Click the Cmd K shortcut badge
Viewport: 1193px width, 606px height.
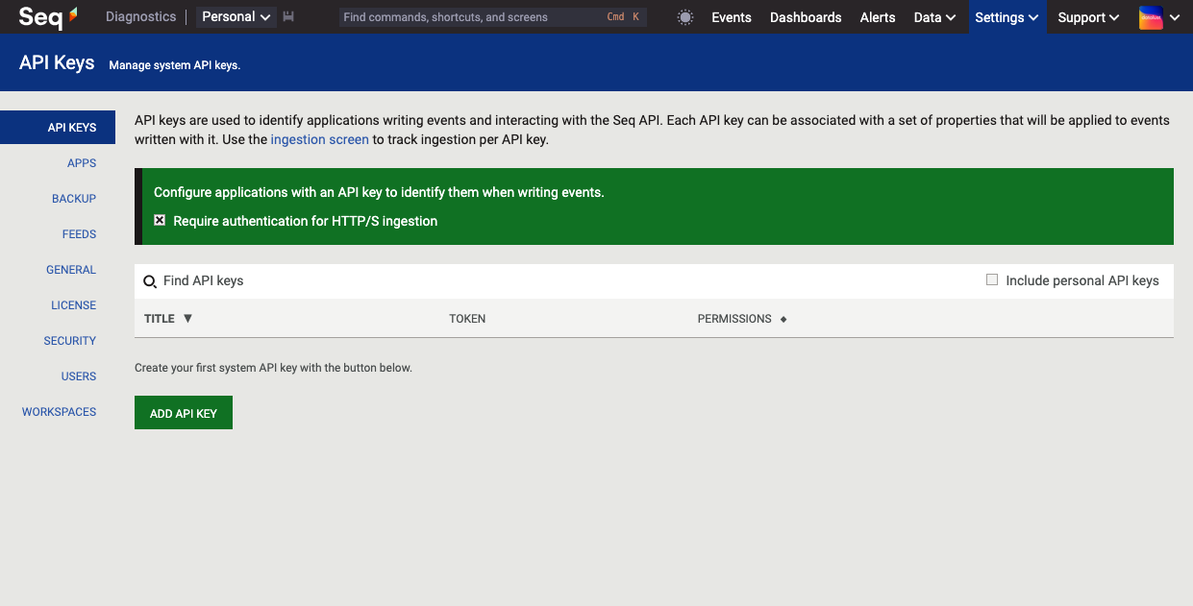[x=623, y=17]
